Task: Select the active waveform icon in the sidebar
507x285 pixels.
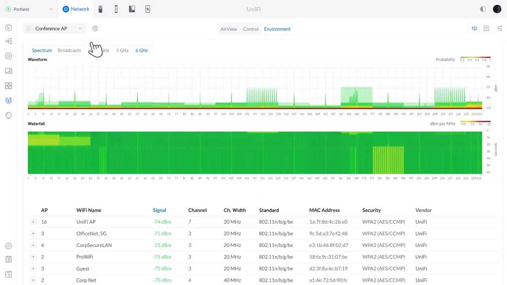Action: [x=9, y=100]
